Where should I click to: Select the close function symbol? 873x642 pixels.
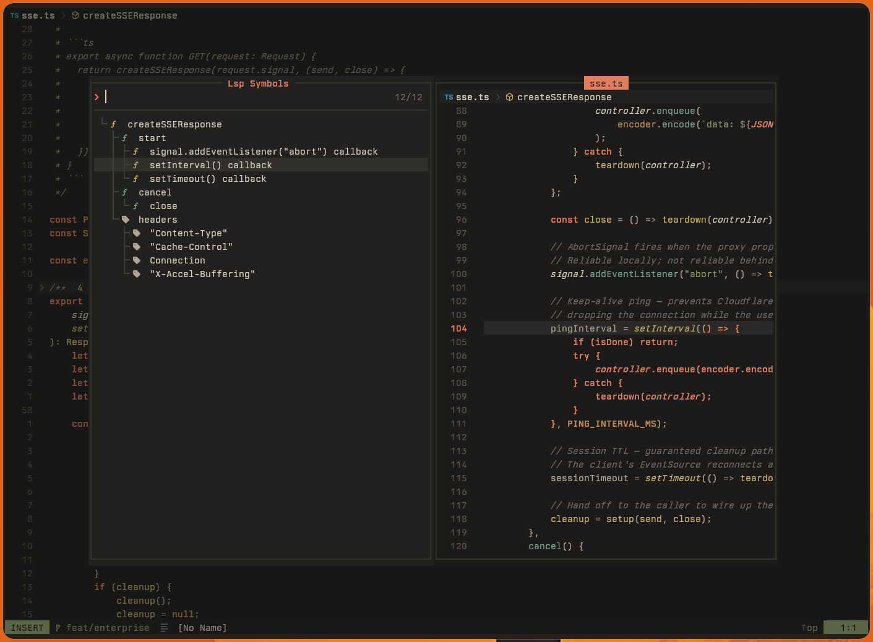coord(163,206)
